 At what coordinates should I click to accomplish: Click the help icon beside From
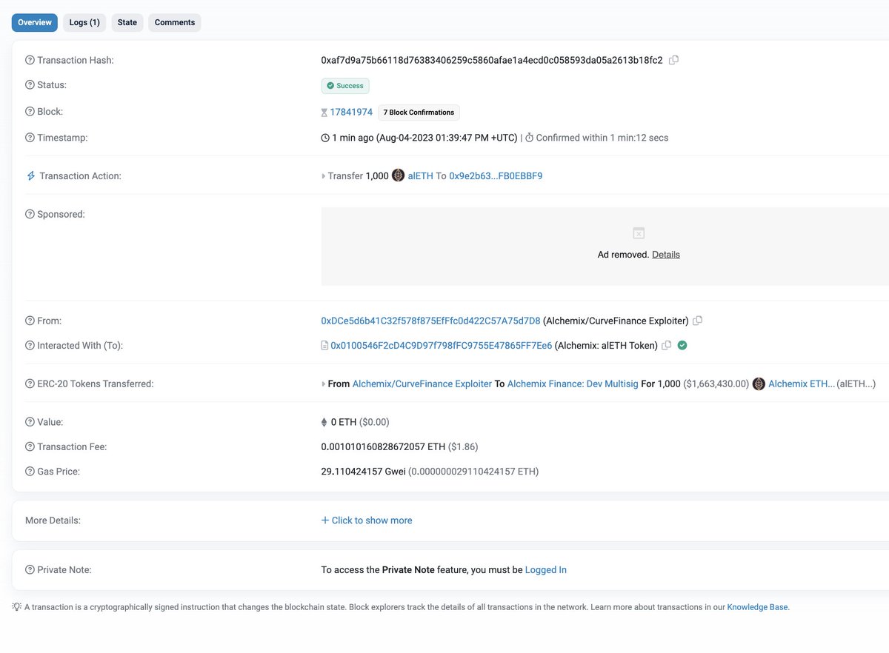point(30,321)
